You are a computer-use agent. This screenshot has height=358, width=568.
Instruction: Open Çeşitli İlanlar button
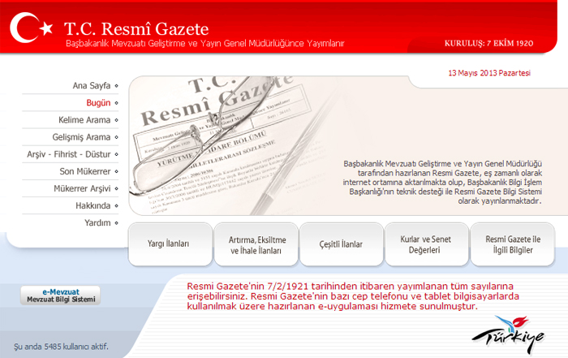[x=342, y=244]
